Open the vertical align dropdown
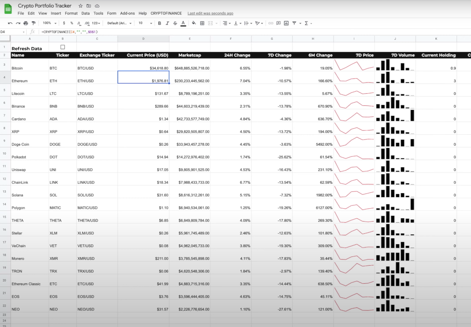The image size is (471, 327). 237,23
